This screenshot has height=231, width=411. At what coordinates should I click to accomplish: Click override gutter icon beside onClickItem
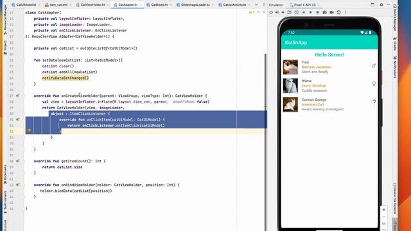[18, 119]
